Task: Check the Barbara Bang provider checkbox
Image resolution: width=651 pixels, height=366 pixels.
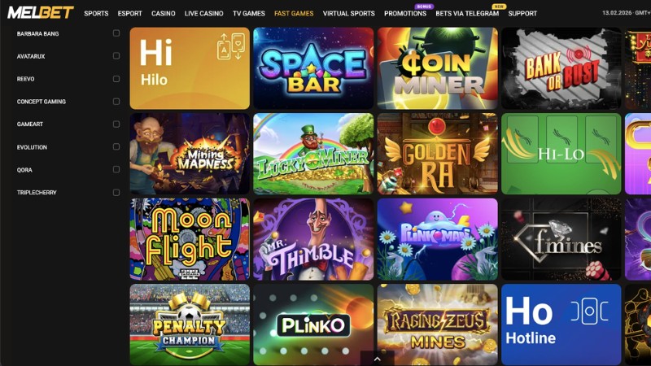Action: (116, 33)
